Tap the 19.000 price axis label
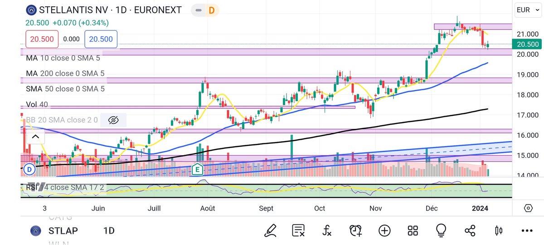The height and width of the screenshot is (245, 544). (x=527, y=74)
